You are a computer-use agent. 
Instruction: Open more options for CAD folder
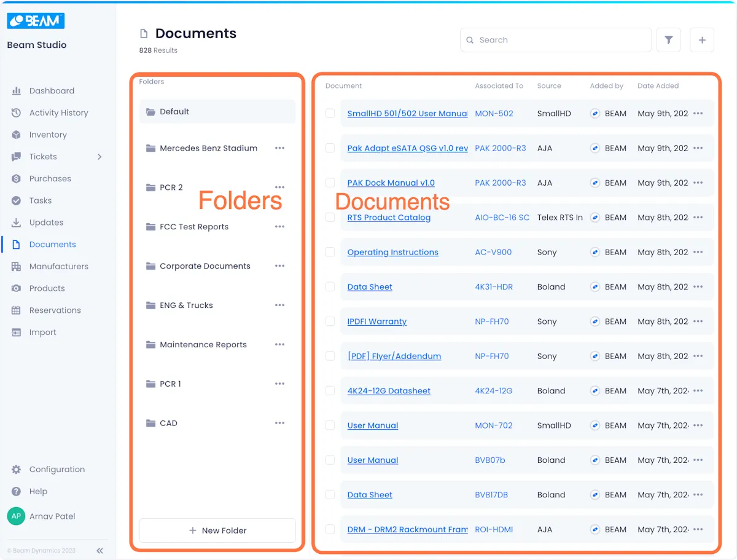click(x=280, y=424)
